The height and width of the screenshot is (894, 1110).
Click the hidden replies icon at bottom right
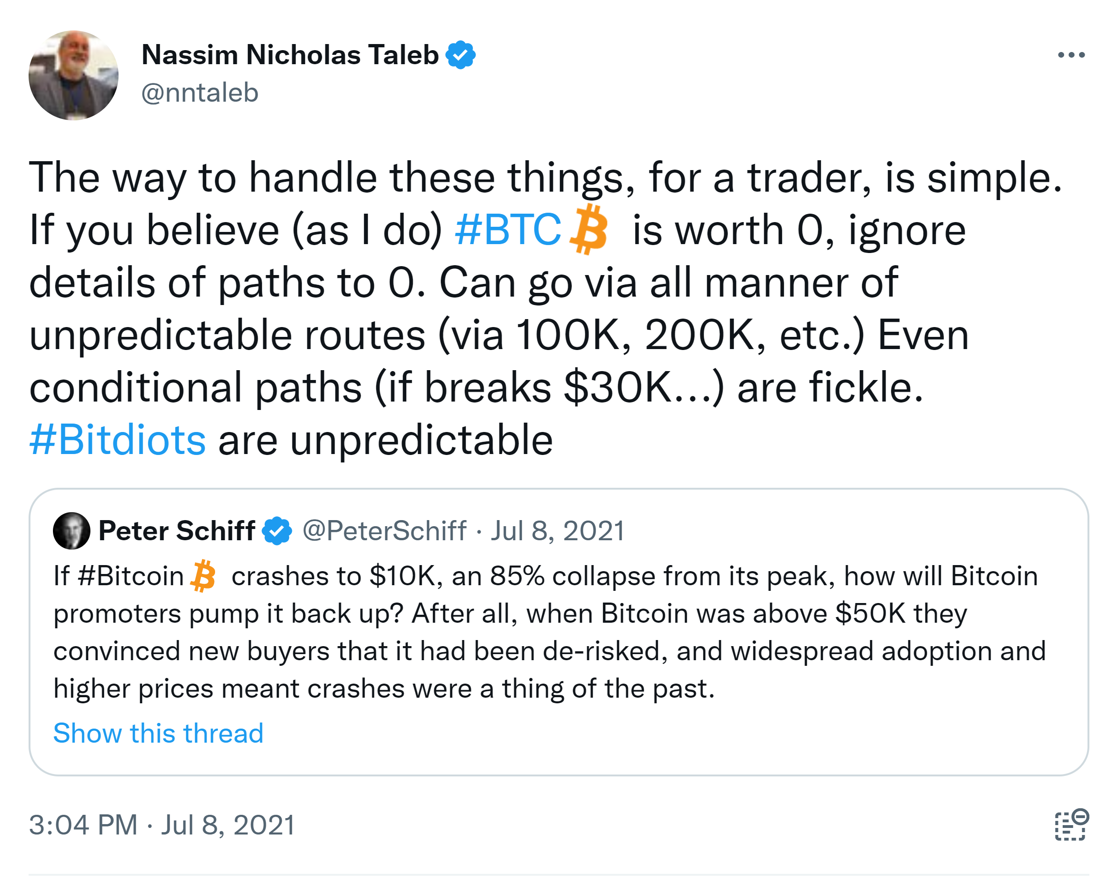(1071, 825)
